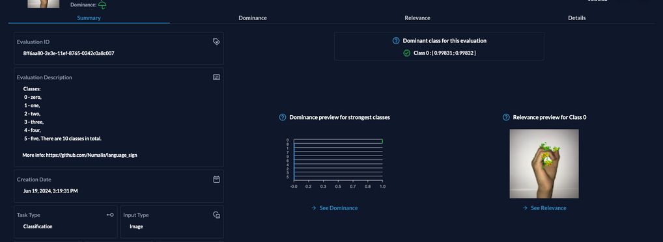
Task: Switch to the Relevance tab
Action: coord(417,18)
